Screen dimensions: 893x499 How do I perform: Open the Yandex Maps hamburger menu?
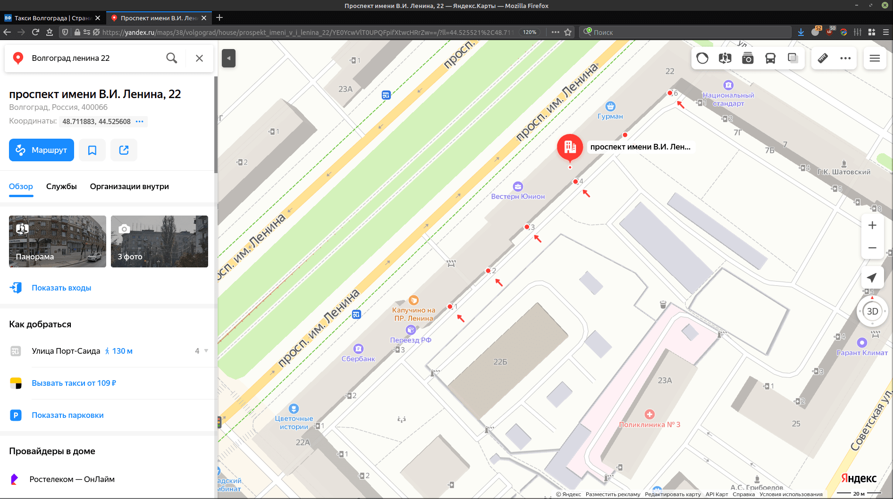875,58
